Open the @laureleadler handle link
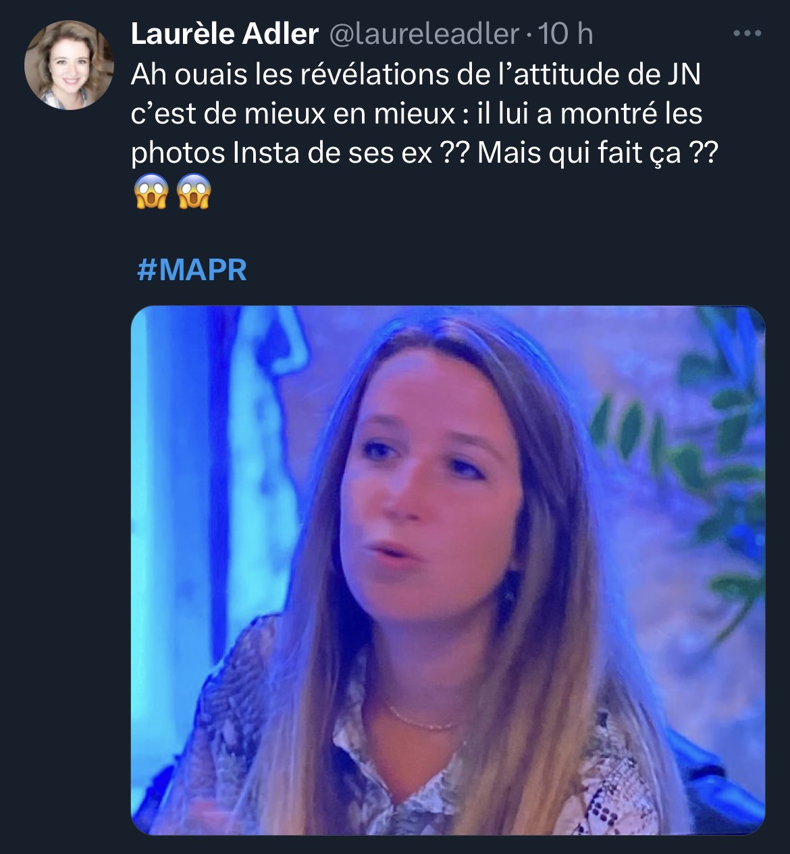 pos(424,34)
